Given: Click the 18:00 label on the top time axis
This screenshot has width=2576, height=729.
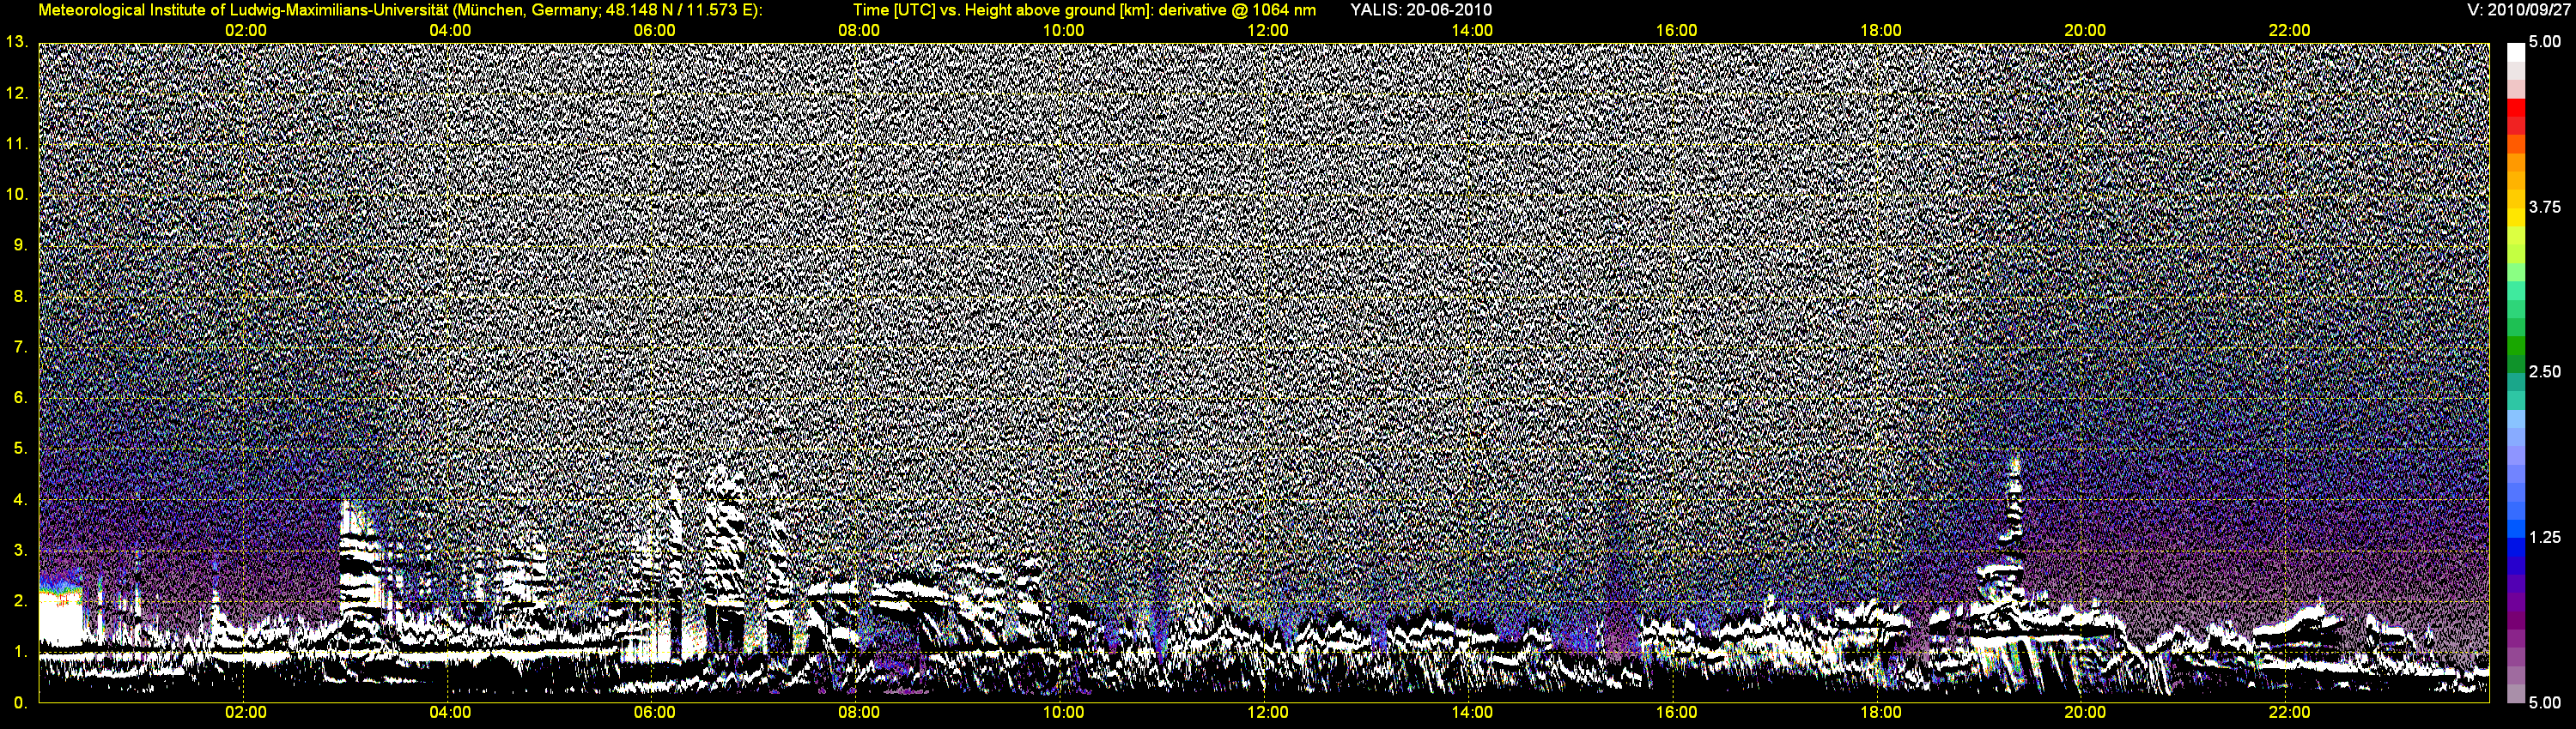Looking at the screenshot, I should point(1880,30).
